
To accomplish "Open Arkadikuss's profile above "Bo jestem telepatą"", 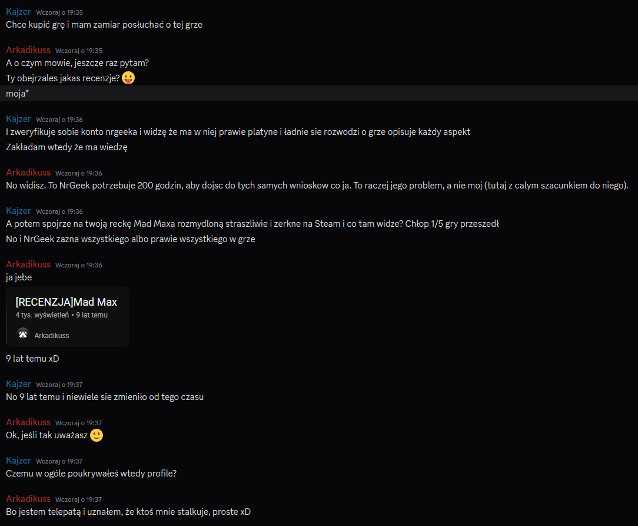I will click(x=28, y=499).
